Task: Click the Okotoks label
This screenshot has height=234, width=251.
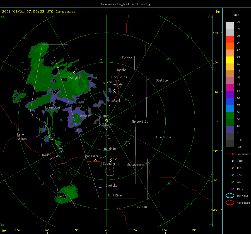Action: (112, 186)
